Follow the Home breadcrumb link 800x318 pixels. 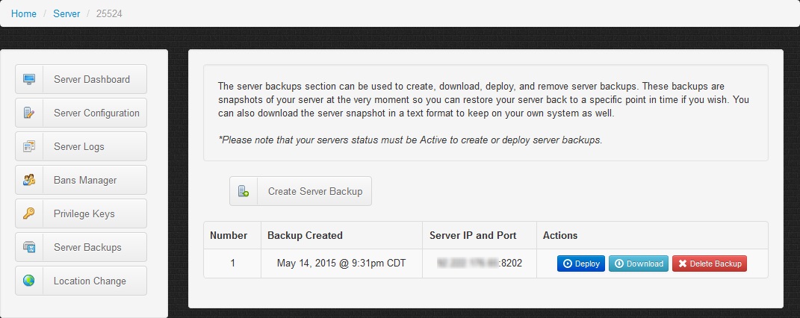pyautogui.click(x=24, y=13)
